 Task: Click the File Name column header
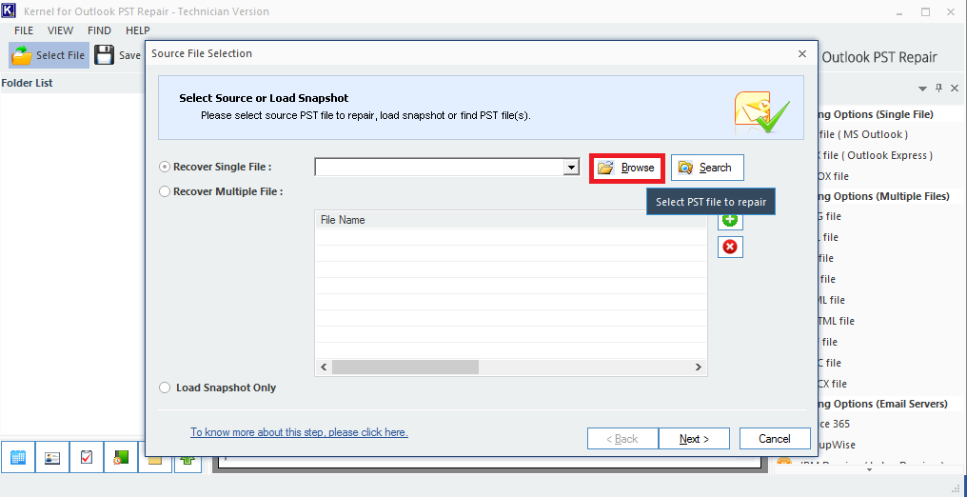511,220
